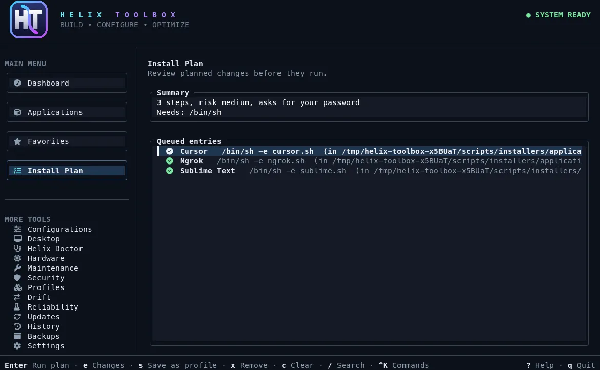Click the SYSTEM READY status indicator
The image size is (600, 370).
point(558,15)
